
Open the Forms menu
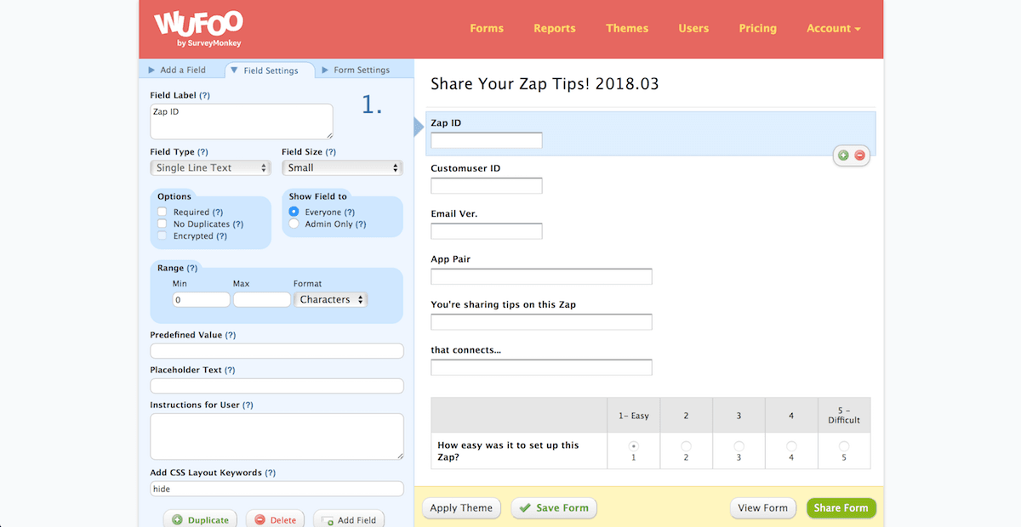(x=487, y=28)
